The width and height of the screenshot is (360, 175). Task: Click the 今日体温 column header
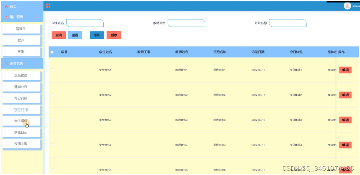[x=296, y=52]
